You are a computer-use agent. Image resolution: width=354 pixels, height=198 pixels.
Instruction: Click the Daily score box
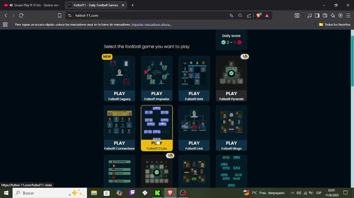pyautogui.click(x=231, y=40)
